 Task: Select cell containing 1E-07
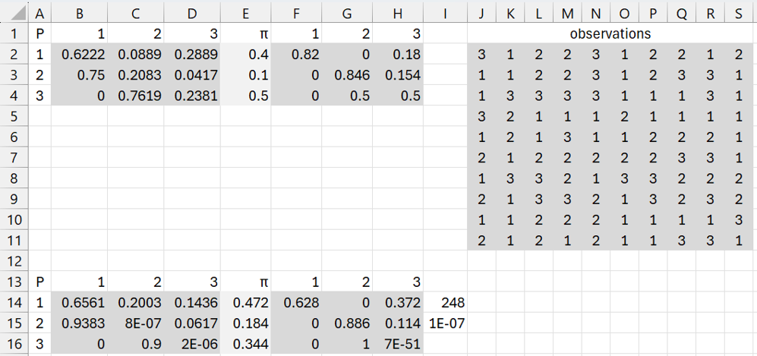tap(445, 323)
